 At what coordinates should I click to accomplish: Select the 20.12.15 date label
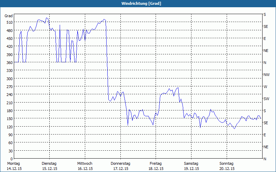(227, 169)
